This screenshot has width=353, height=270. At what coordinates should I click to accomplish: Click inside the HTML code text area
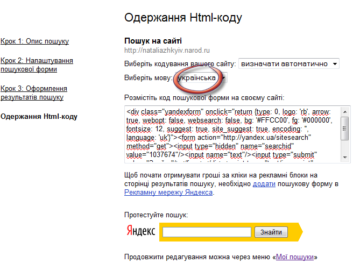(233, 134)
